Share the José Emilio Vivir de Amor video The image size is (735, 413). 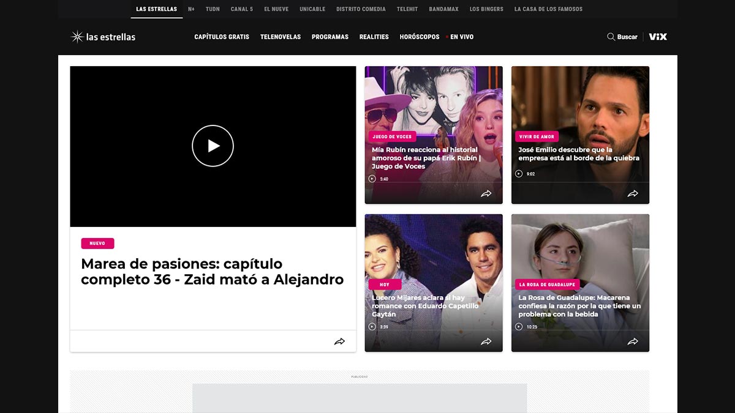pyautogui.click(x=633, y=193)
